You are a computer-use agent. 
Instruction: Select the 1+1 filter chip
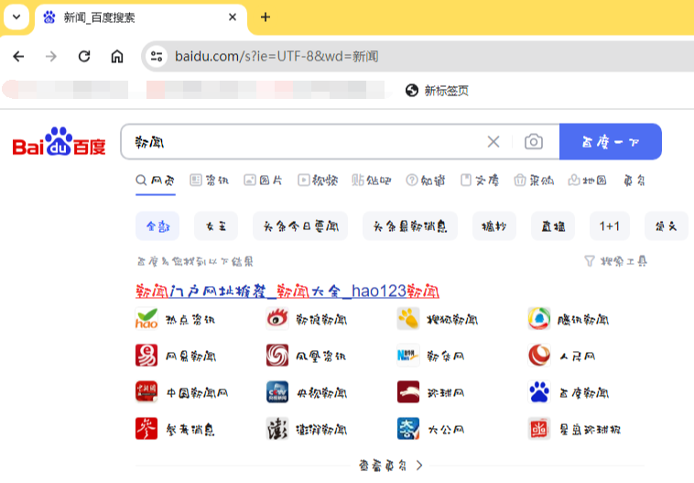tap(610, 226)
